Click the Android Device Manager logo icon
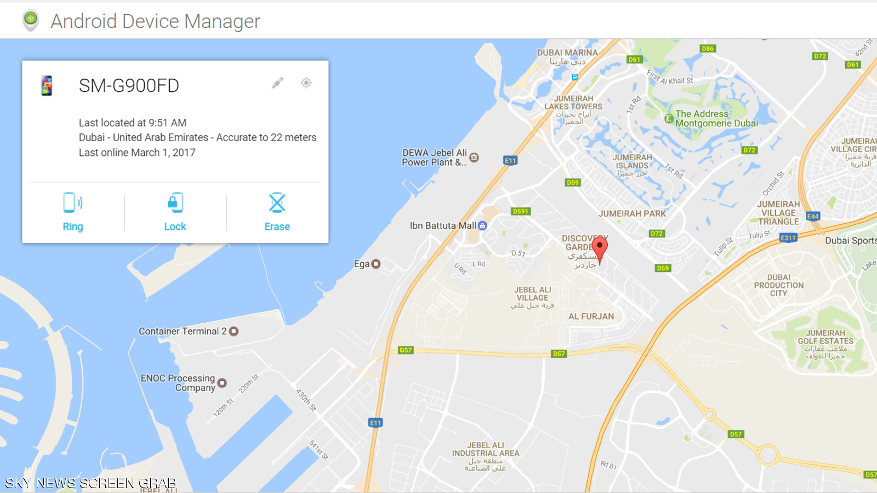The image size is (877, 493). (x=31, y=20)
